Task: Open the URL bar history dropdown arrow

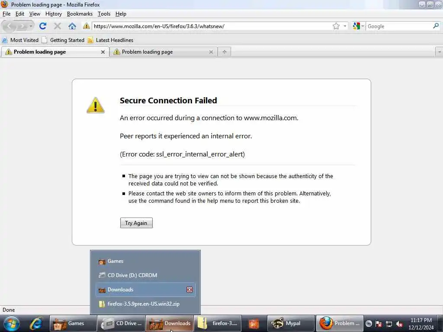Action: [x=345, y=26]
